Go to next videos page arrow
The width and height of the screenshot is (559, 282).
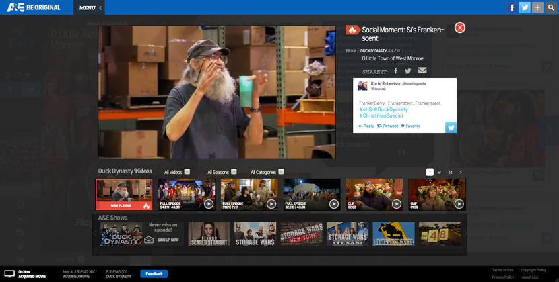pyautogui.click(x=461, y=172)
